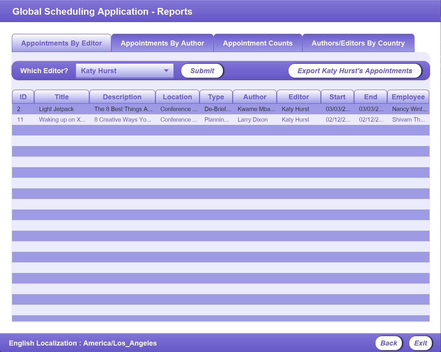The height and width of the screenshot is (352, 441).
Task: View the Authors/Editors By Country tab
Action: [358, 43]
